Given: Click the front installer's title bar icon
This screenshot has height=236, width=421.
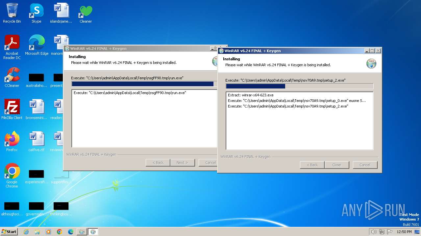Looking at the screenshot, I should click(x=221, y=51).
